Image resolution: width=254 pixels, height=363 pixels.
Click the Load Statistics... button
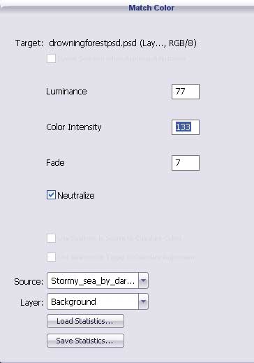click(85, 321)
